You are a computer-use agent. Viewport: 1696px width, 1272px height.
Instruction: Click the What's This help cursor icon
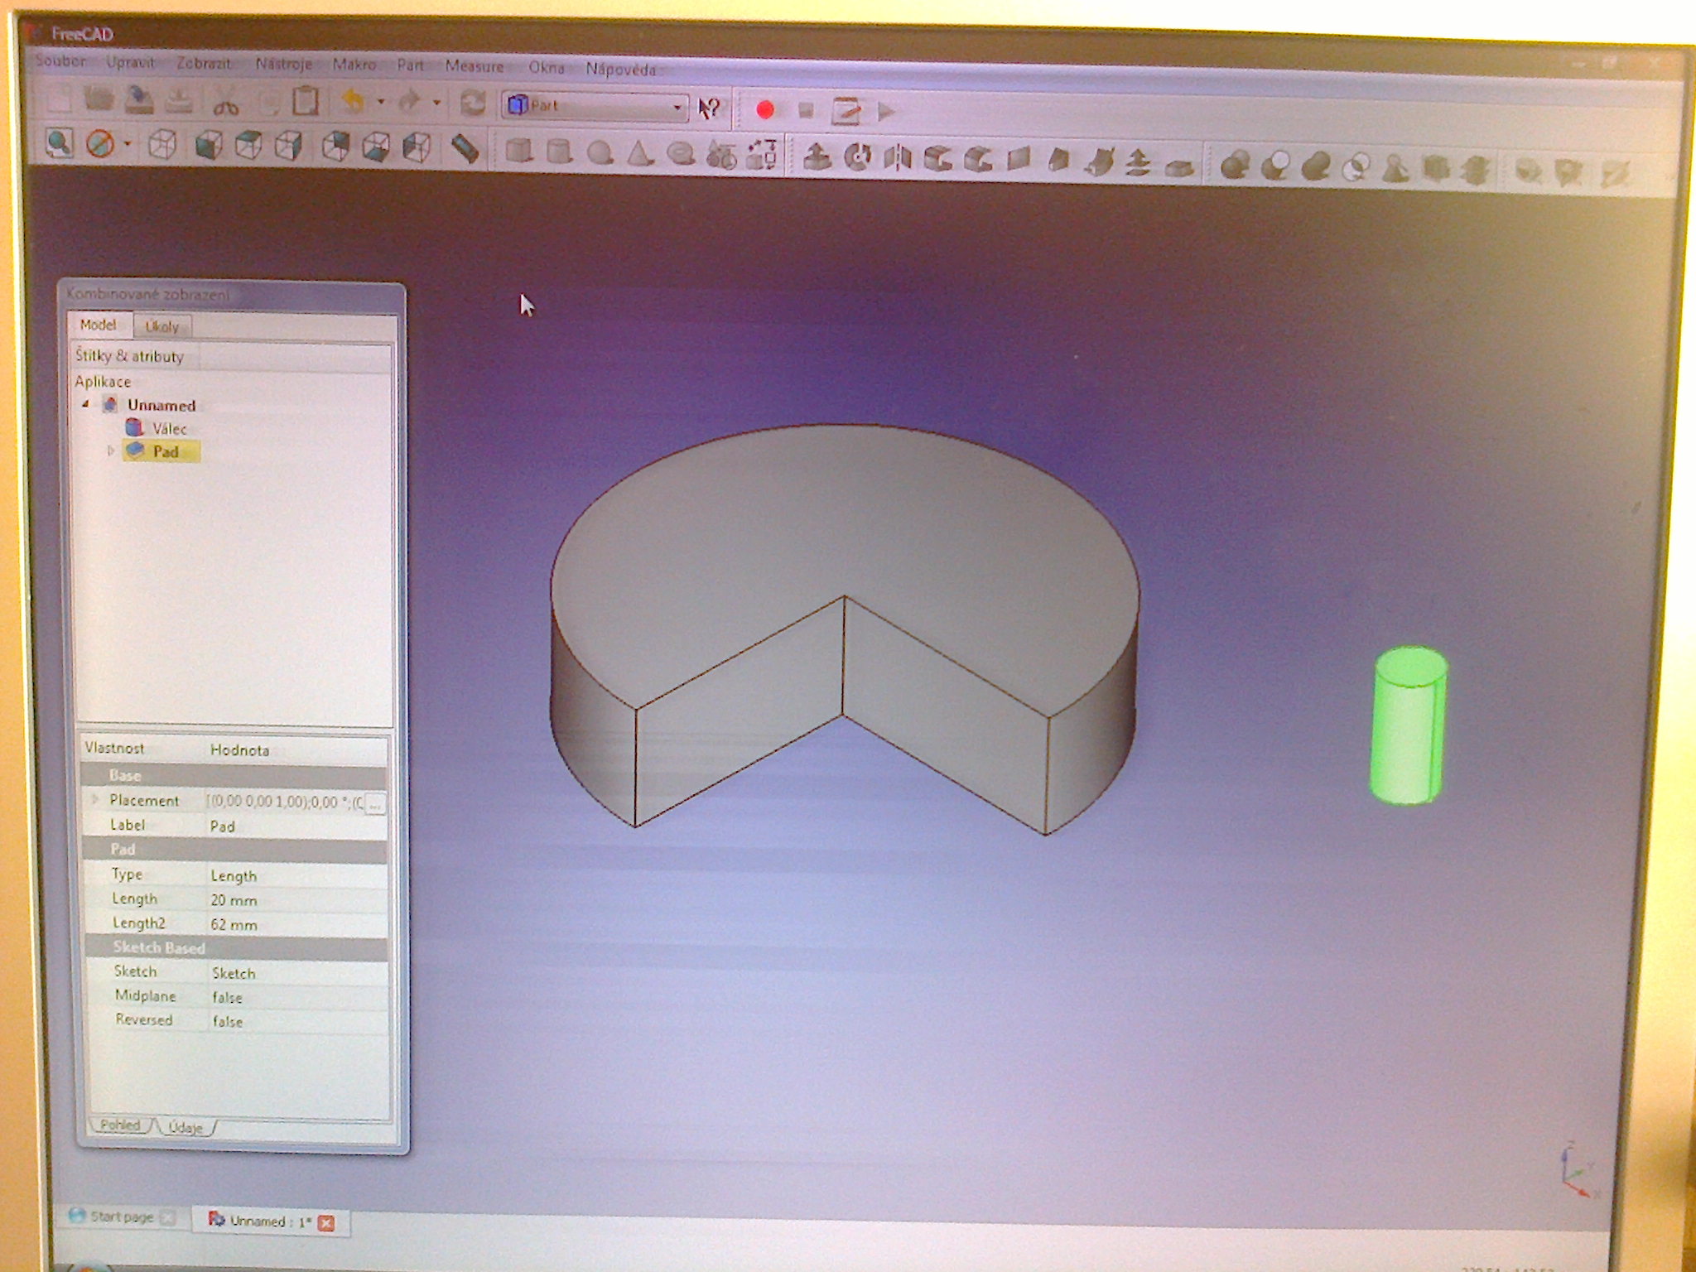[709, 108]
